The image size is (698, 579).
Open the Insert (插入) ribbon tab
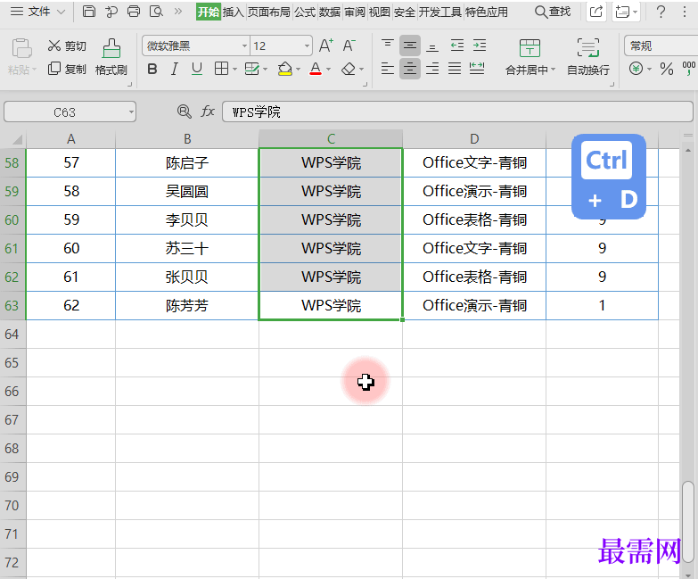coord(233,12)
